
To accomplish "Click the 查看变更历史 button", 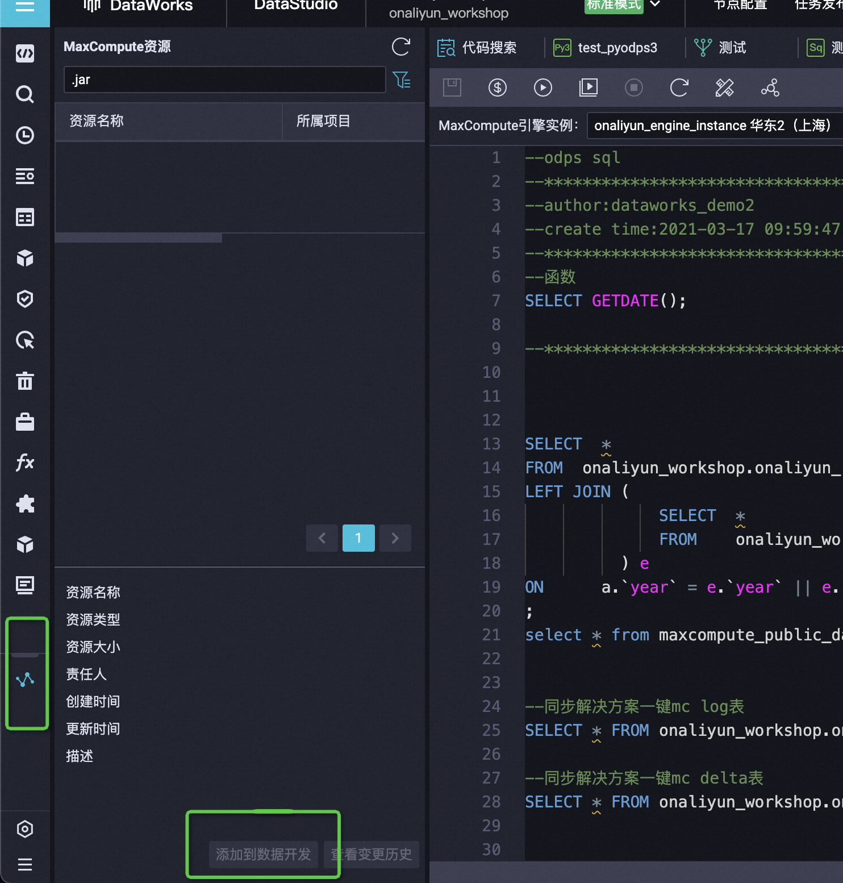I will (372, 854).
